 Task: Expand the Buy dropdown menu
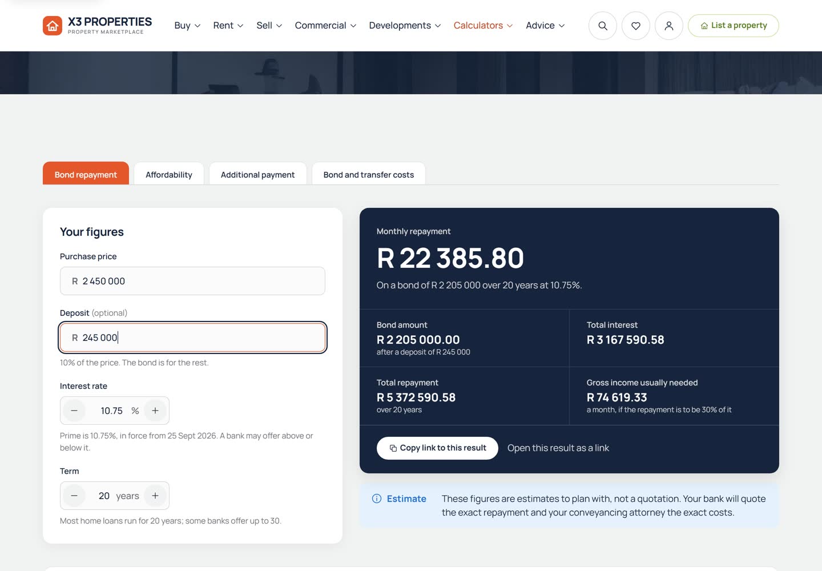pos(187,26)
